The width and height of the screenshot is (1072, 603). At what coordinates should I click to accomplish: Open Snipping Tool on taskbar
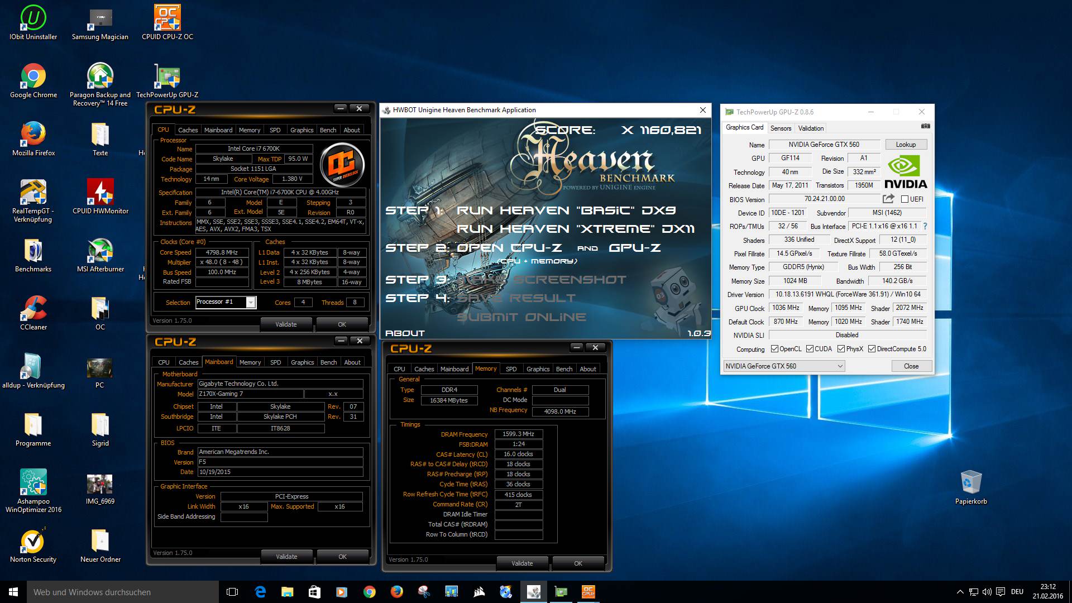424,592
